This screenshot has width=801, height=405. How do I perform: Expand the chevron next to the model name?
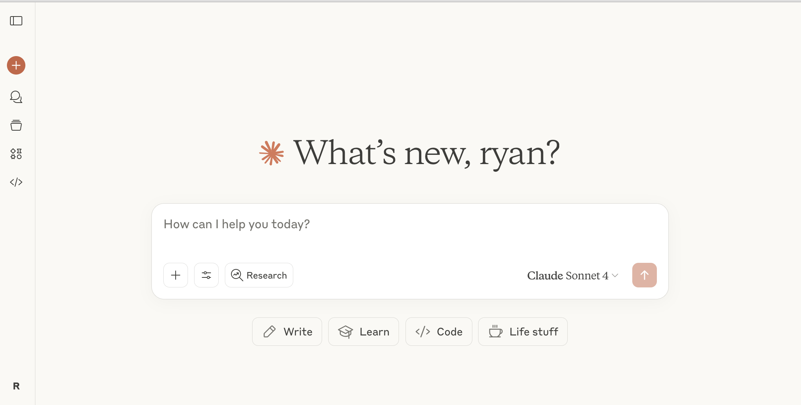click(615, 276)
